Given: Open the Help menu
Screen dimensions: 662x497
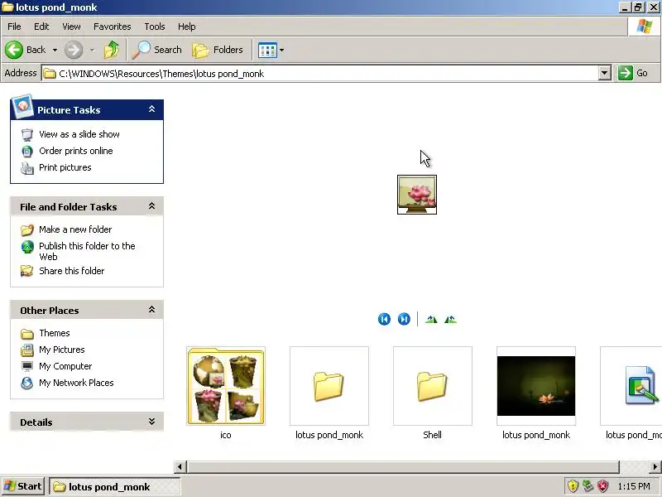Looking at the screenshot, I should pos(187,27).
